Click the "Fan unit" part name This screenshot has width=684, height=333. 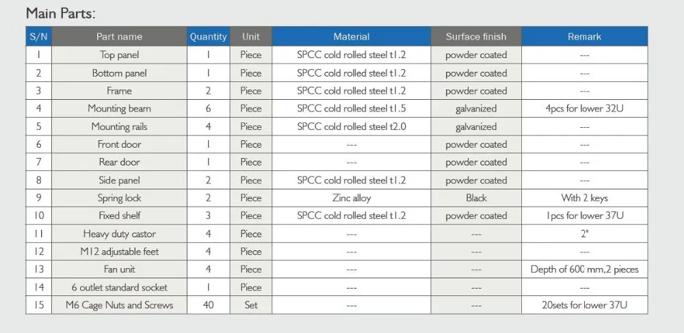(119, 269)
